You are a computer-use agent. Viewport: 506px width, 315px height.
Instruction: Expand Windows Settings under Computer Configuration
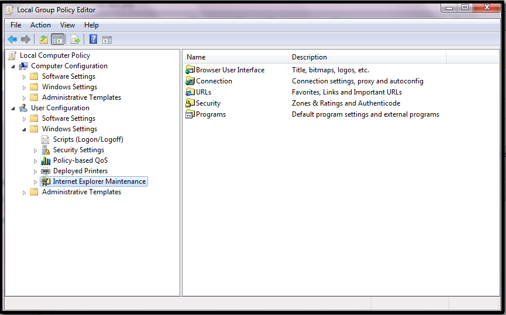[24, 87]
